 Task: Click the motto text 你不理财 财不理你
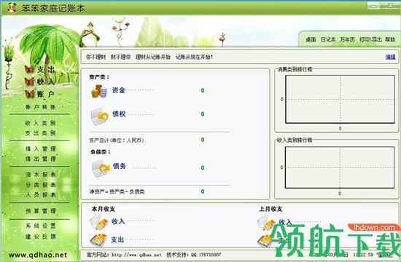108,57
